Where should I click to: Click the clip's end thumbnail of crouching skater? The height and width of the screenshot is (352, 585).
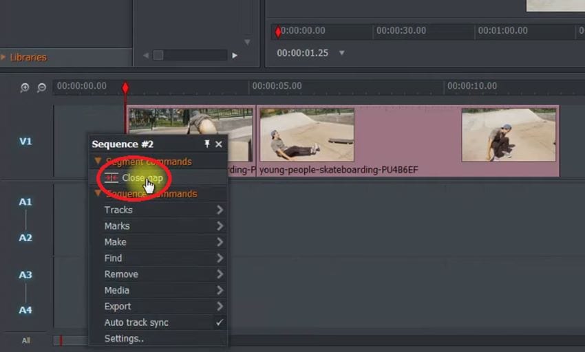coord(509,135)
